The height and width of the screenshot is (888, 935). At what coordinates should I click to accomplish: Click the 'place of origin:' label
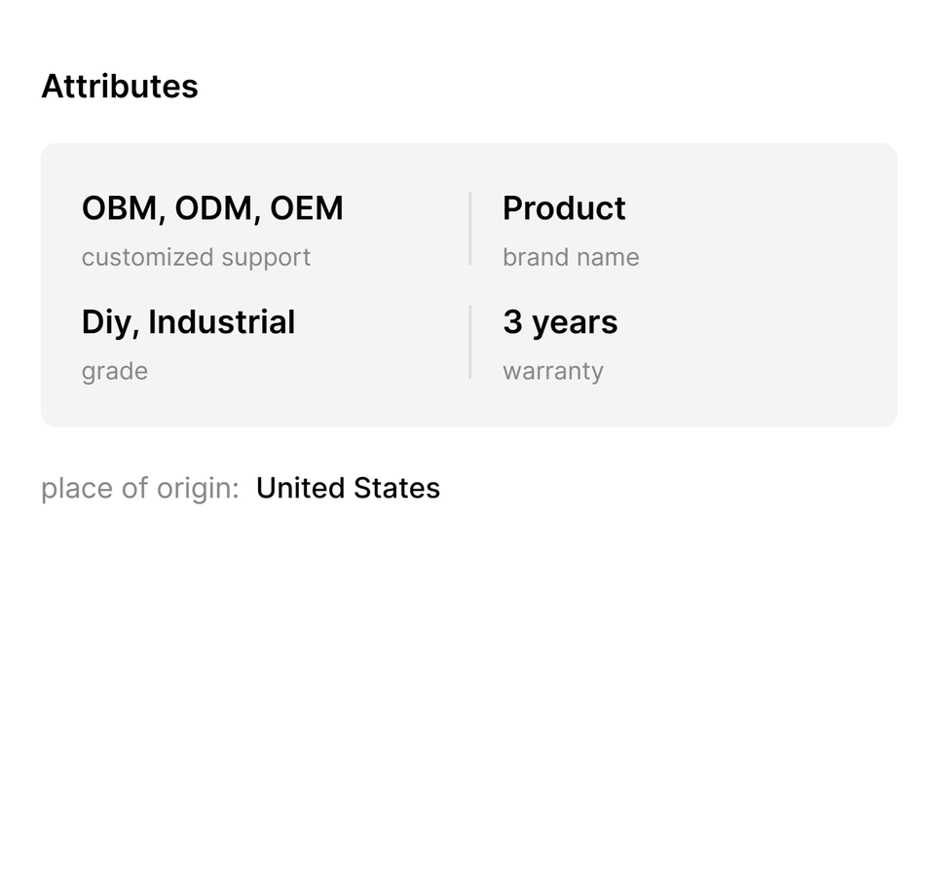139,488
